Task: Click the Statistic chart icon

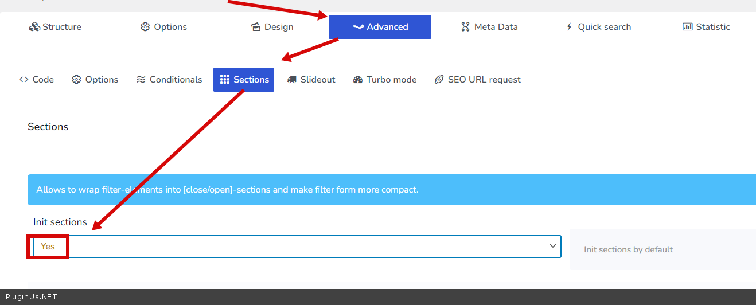Action: click(687, 27)
